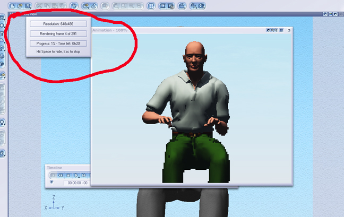Click the 'Animation - 100%' window title
The height and width of the screenshot is (217, 344).
click(110, 30)
